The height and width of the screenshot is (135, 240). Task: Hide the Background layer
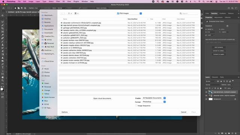(x=206, y=99)
